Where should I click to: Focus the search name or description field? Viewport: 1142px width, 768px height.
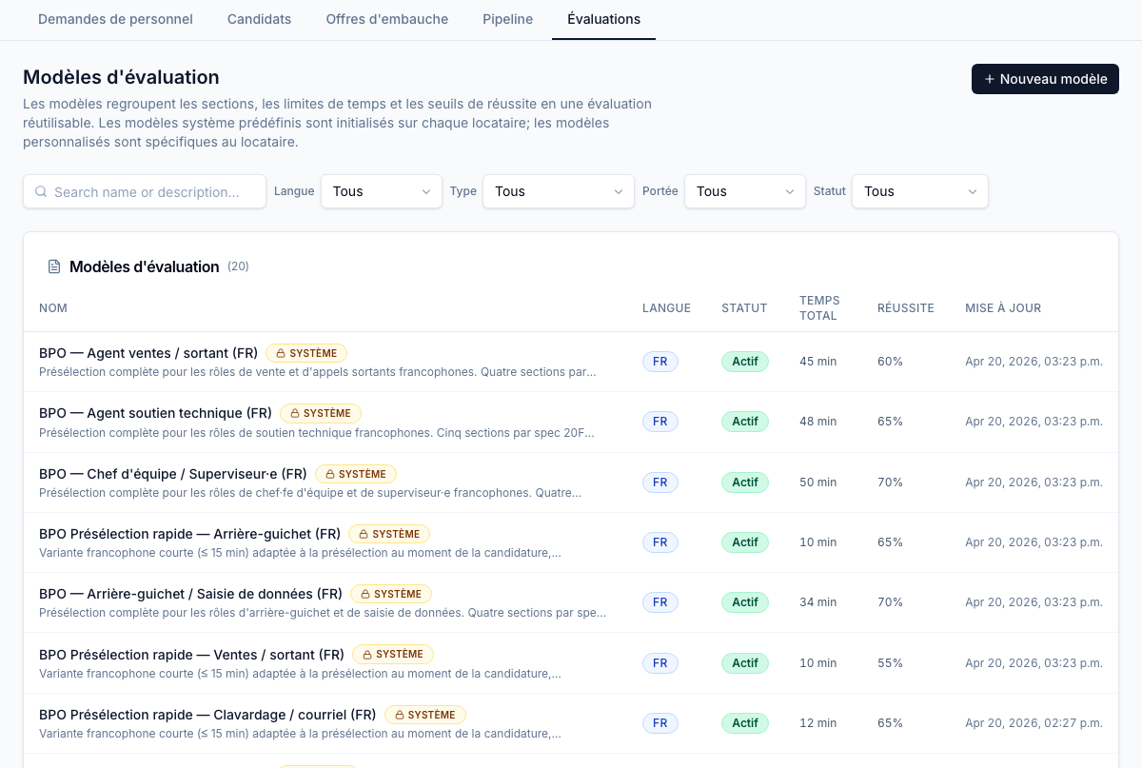click(x=145, y=191)
